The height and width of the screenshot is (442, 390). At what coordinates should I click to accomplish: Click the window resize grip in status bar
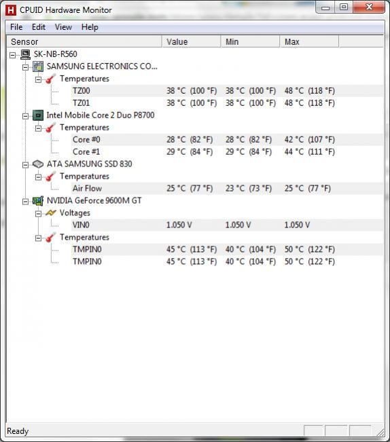tap(380, 432)
